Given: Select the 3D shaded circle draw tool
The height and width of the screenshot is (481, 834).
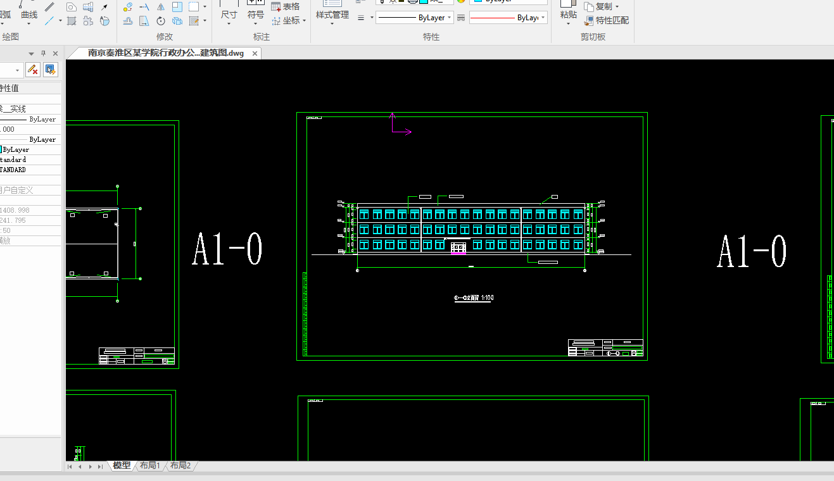Looking at the screenshot, I should (104, 21).
